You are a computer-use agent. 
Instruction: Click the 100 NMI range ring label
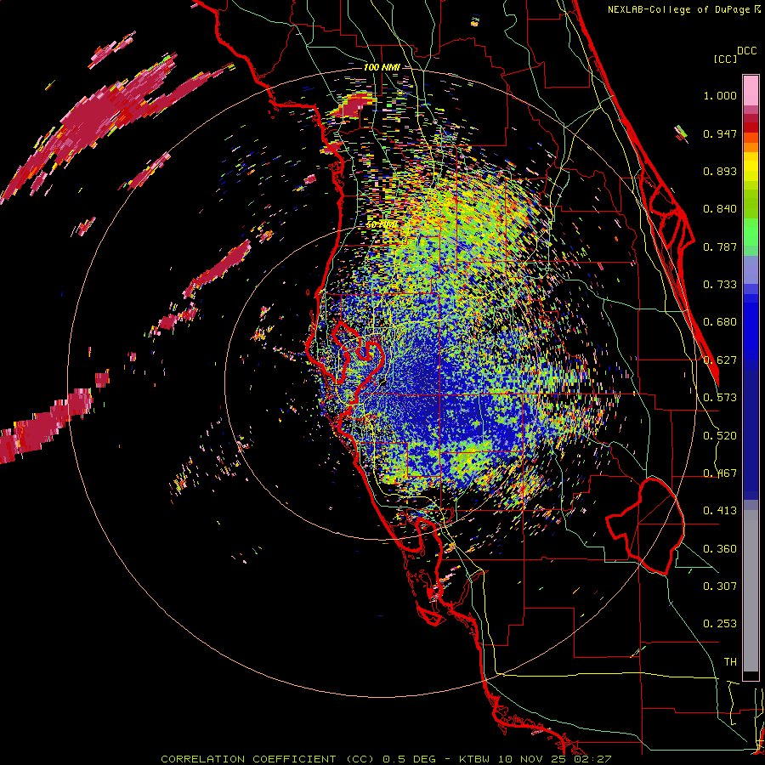[382, 67]
